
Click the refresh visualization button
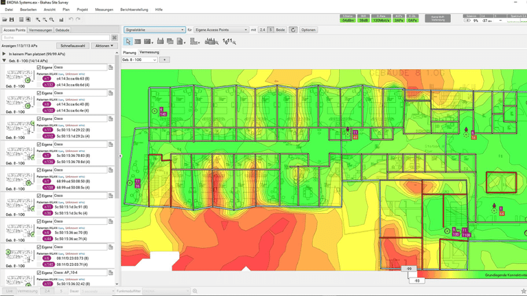click(x=293, y=30)
